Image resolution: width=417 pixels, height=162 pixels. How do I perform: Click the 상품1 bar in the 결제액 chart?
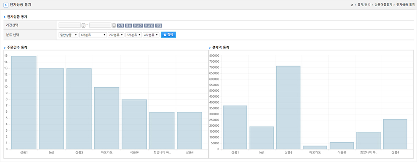(235, 127)
